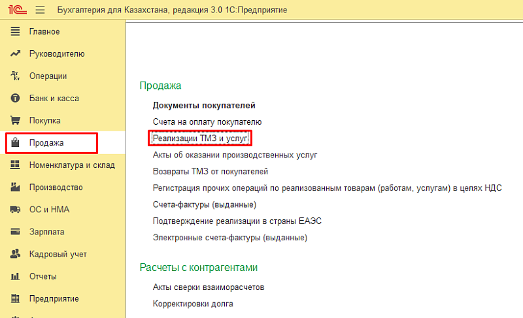Open Реализации ТМЗ и услуг
523x318 pixels.
[x=201, y=138]
